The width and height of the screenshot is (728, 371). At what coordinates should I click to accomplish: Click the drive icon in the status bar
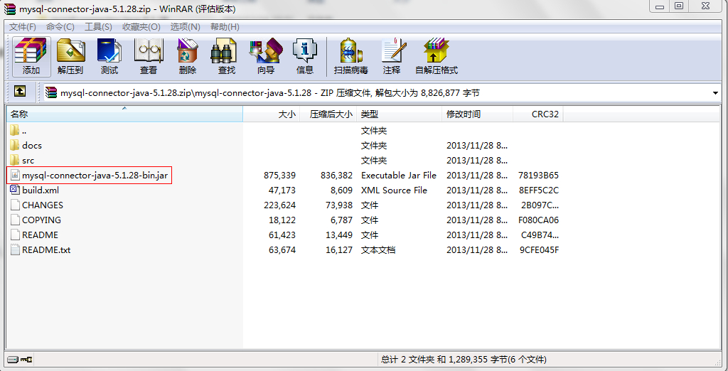pos(13,359)
